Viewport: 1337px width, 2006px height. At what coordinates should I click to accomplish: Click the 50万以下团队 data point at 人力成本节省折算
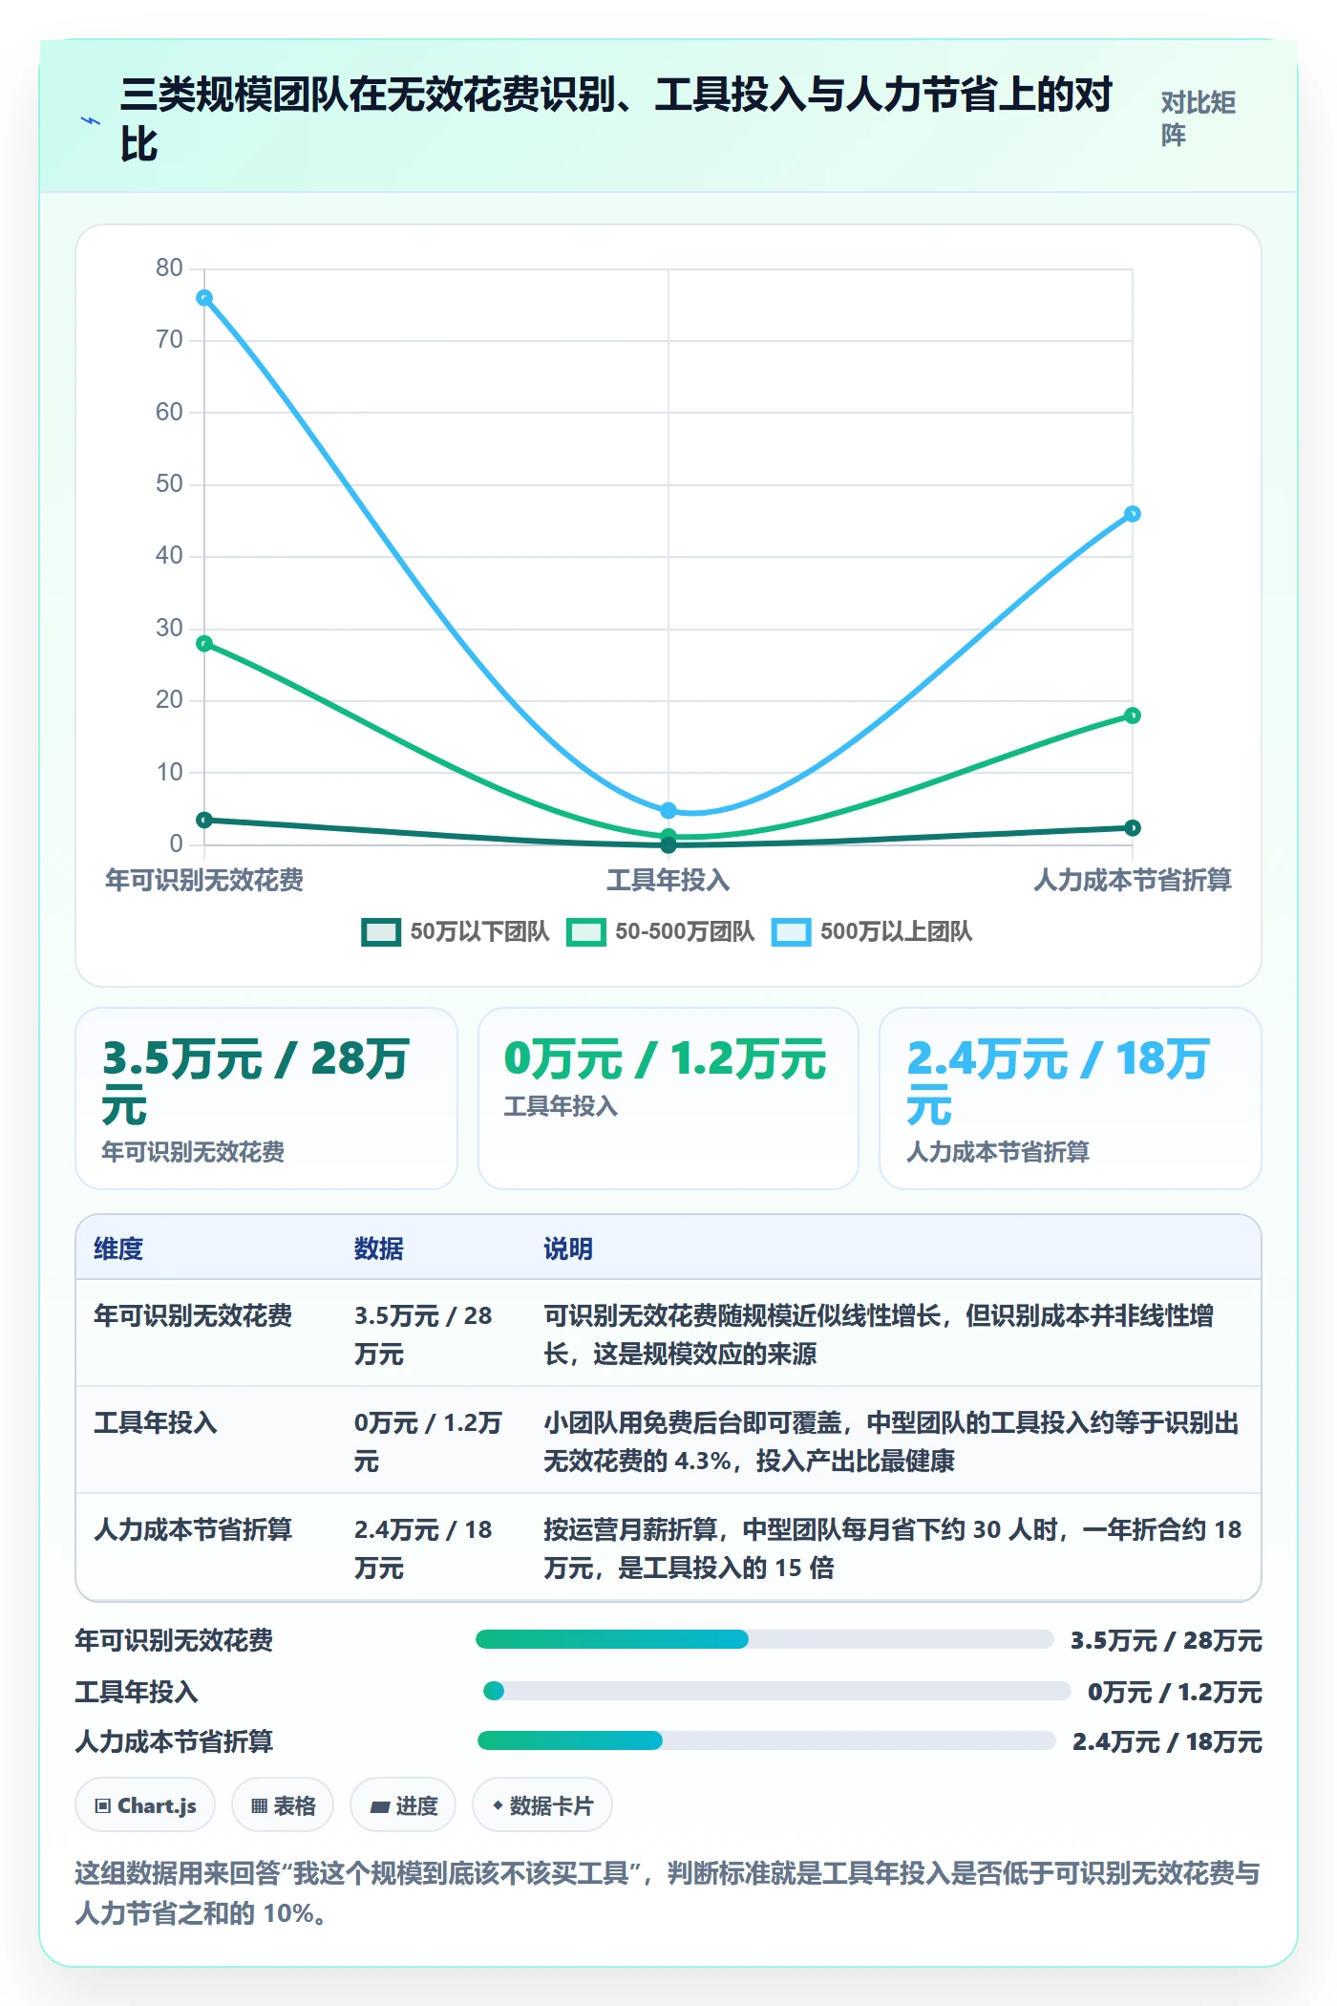click(1133, 828)
